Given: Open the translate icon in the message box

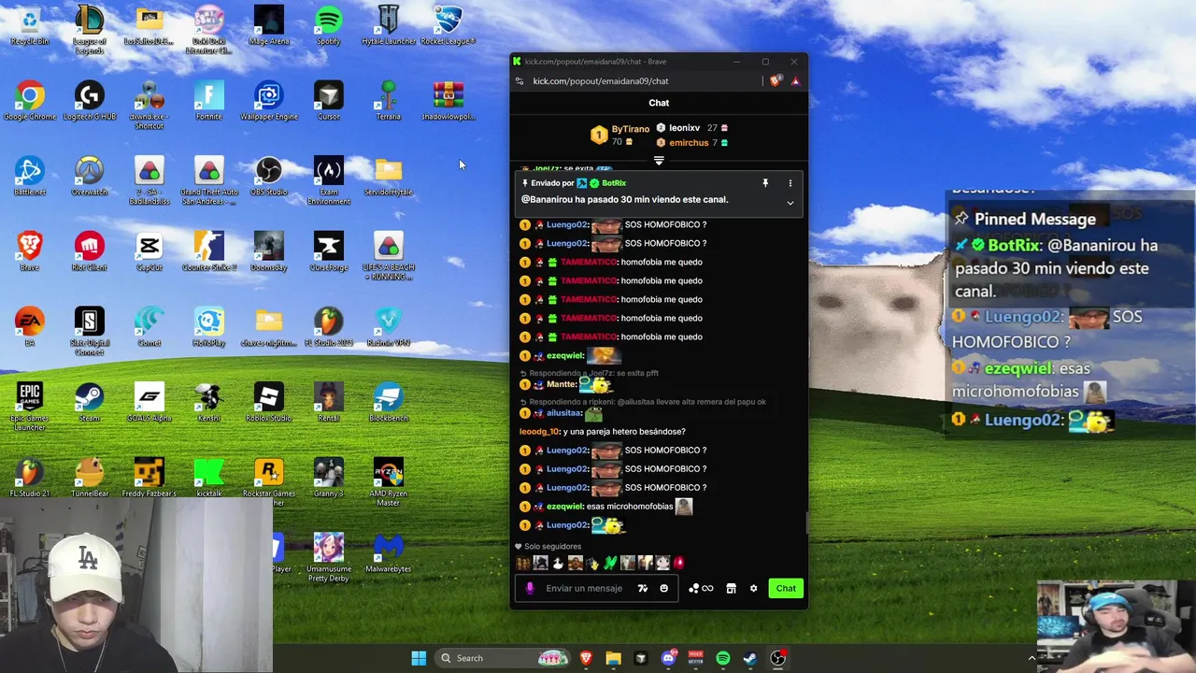Looking at the screenshot, I should [x=643, y=588].
